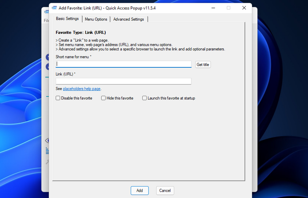
Task: Close the Add Favorite dialog
Action: pyautogui.click(x=244, y=8)
